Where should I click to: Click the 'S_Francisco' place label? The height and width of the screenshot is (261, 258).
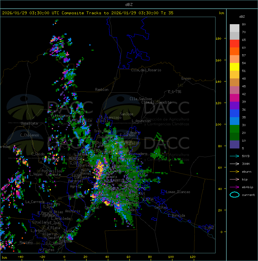pyautogui.click(x=111, y=117)
